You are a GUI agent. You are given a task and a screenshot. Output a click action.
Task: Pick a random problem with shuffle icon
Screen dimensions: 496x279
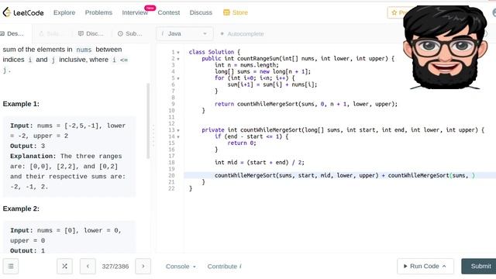coord(64,267)
